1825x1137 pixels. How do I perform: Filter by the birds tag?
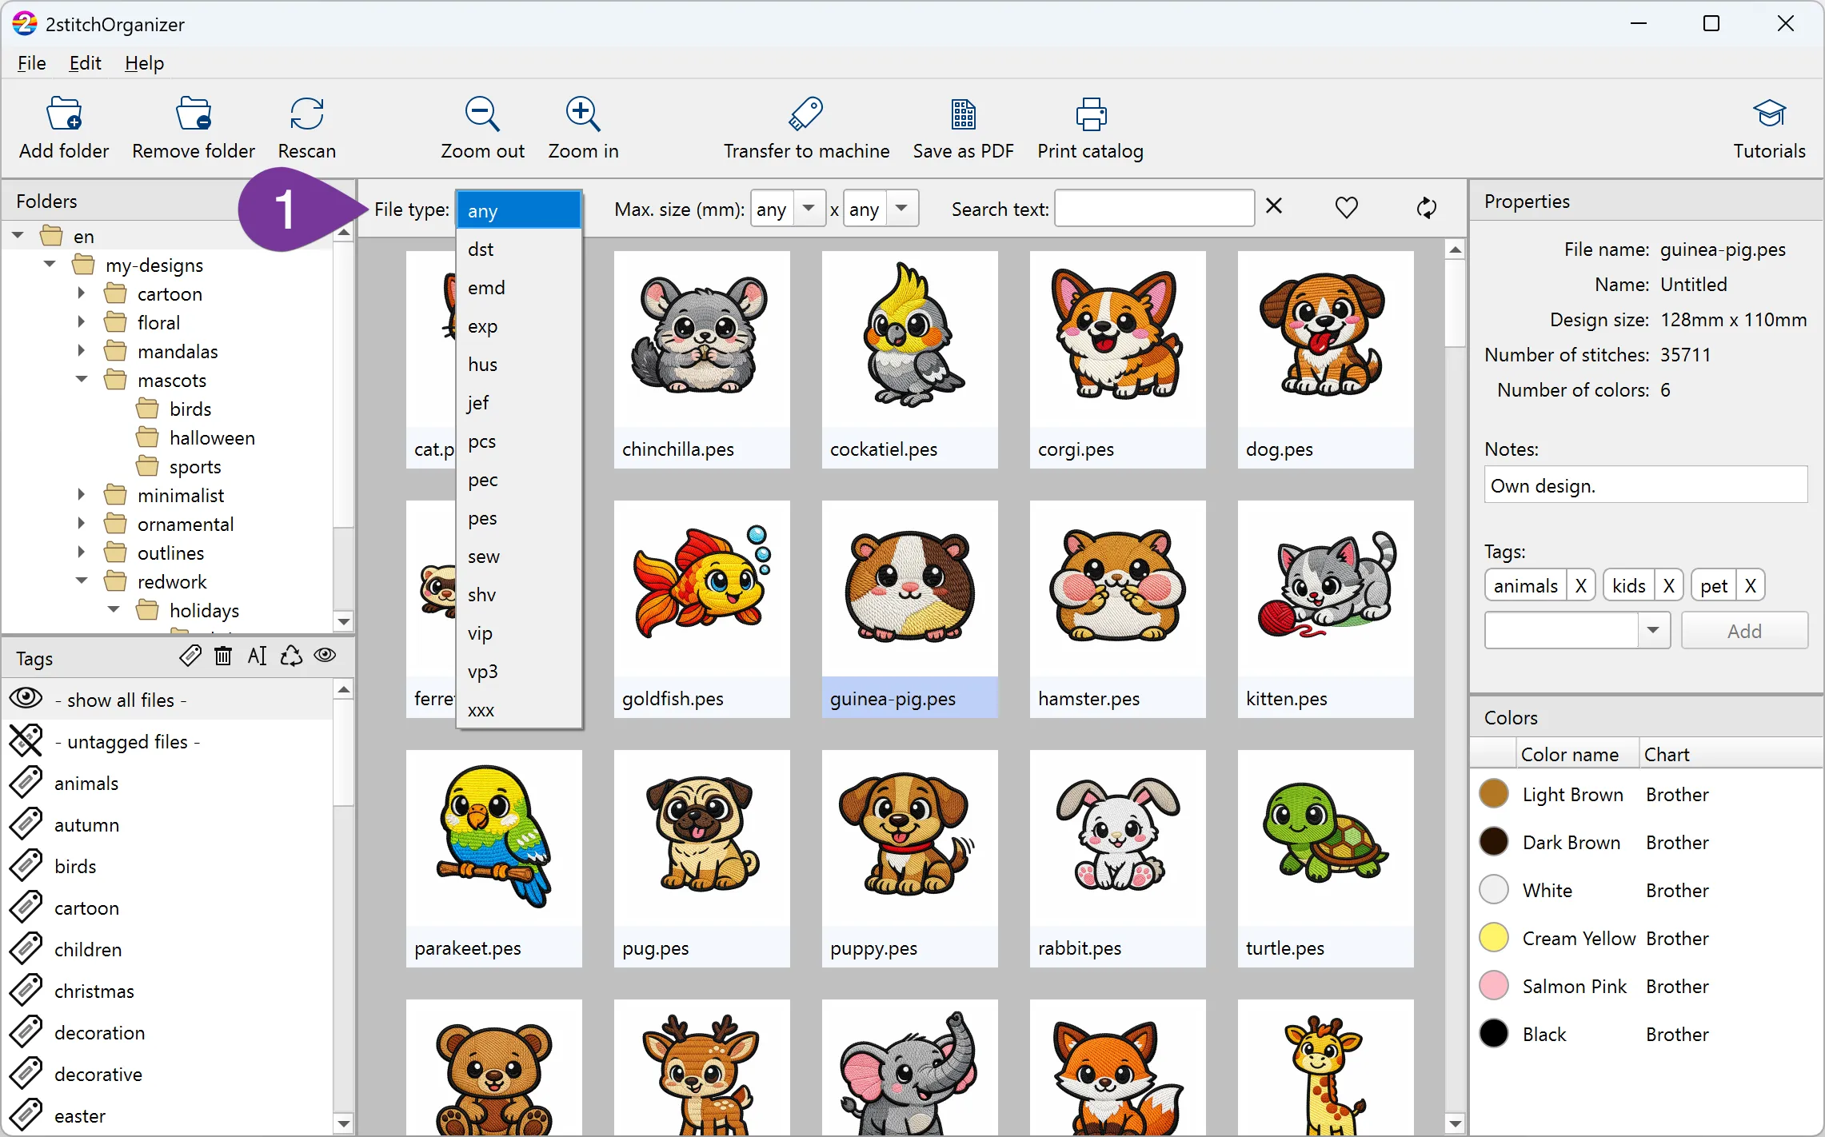pos(169,866)
